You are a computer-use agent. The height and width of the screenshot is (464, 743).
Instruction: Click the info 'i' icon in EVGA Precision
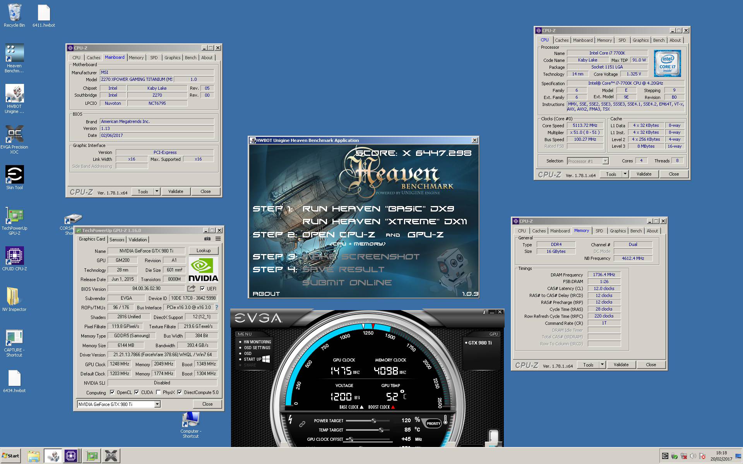point(484,312)
